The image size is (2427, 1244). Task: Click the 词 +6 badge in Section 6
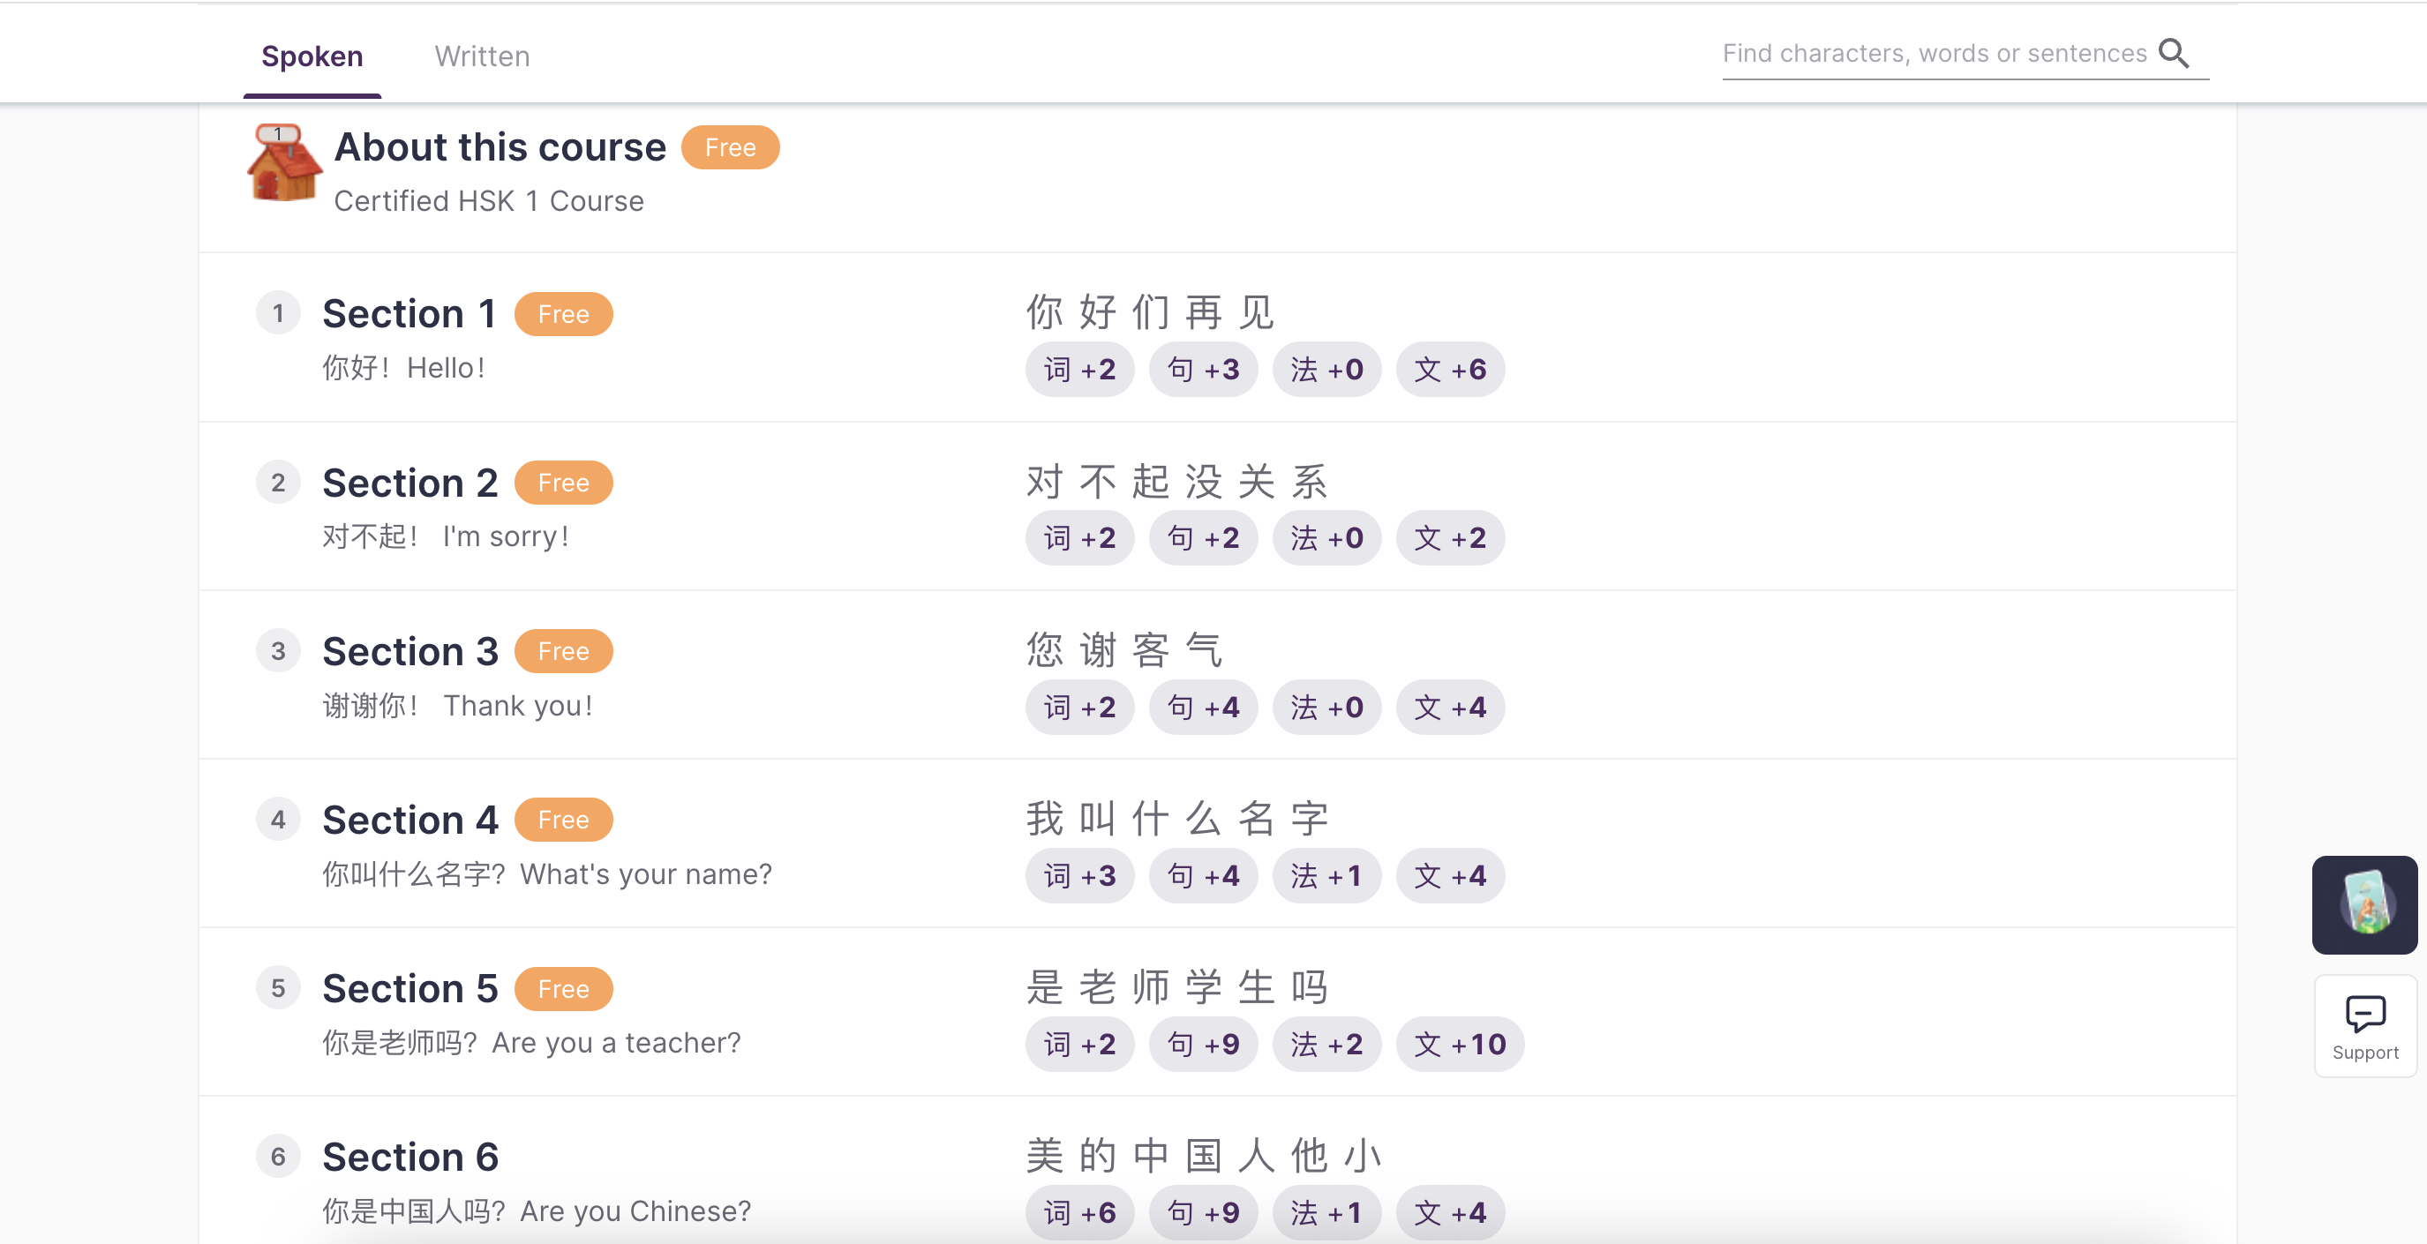tap(1079, 1213)
